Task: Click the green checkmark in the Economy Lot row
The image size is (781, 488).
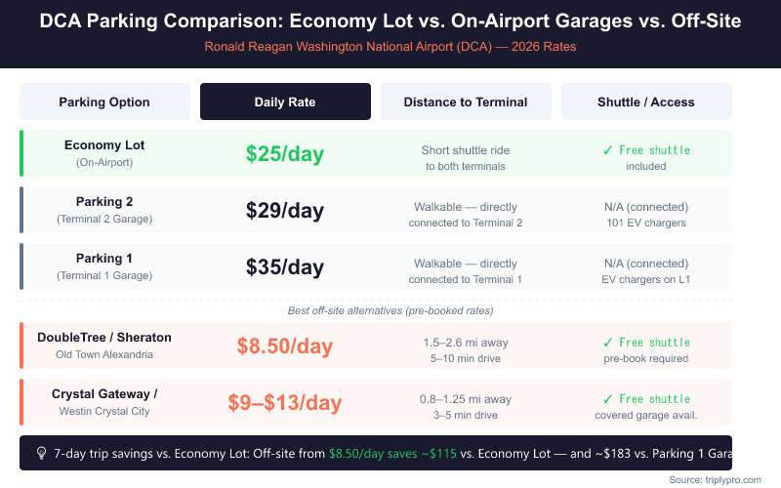Action: [607, 150]
